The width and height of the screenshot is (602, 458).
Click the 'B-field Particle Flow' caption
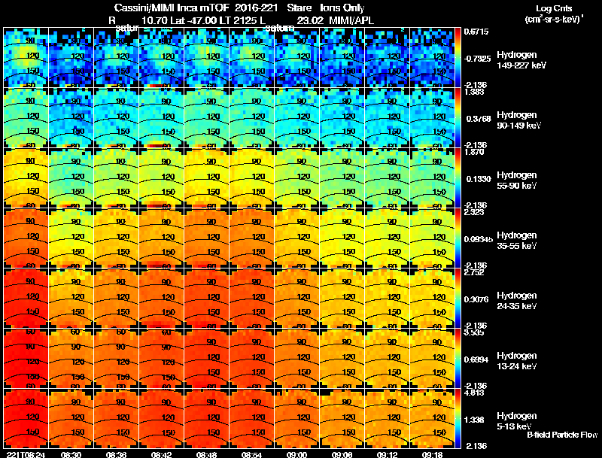click(562, 435)
